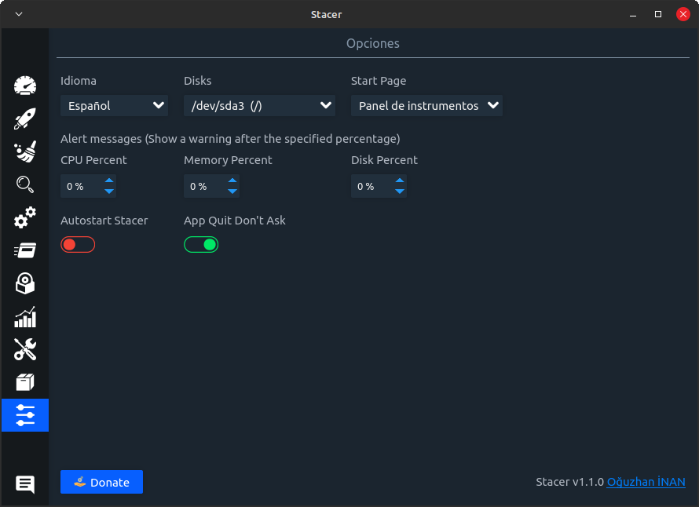Screen dimensions: 699x507
Task: Open the Idioma language dropdown
Action: click(x=114, y=106)
